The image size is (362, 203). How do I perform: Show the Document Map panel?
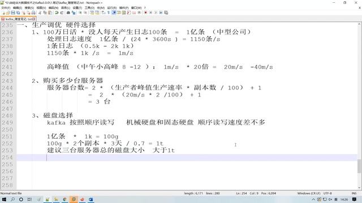coord(124,12)
